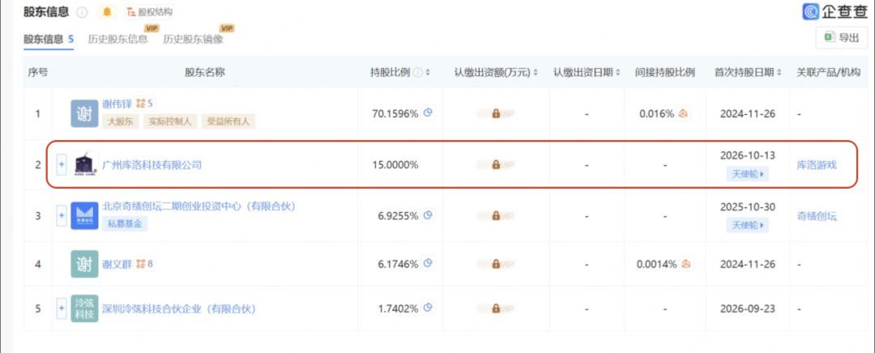The height and width of the screenshot is (353, 875).
Task: Click the help icon in 持股比例 header
Action: coord(417,73)
